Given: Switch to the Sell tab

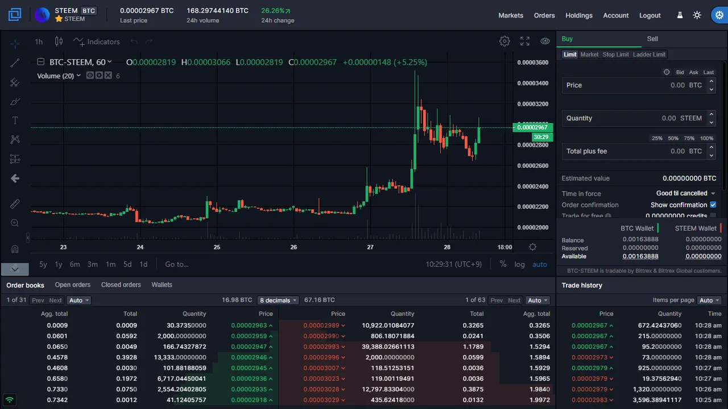Looking at the screenshot, I should (652, 39).
